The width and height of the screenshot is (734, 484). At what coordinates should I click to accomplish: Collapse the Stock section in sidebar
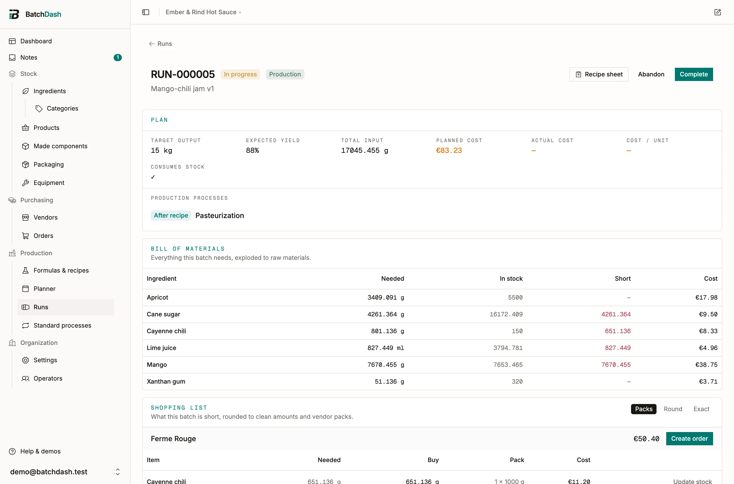click(28, 74)
